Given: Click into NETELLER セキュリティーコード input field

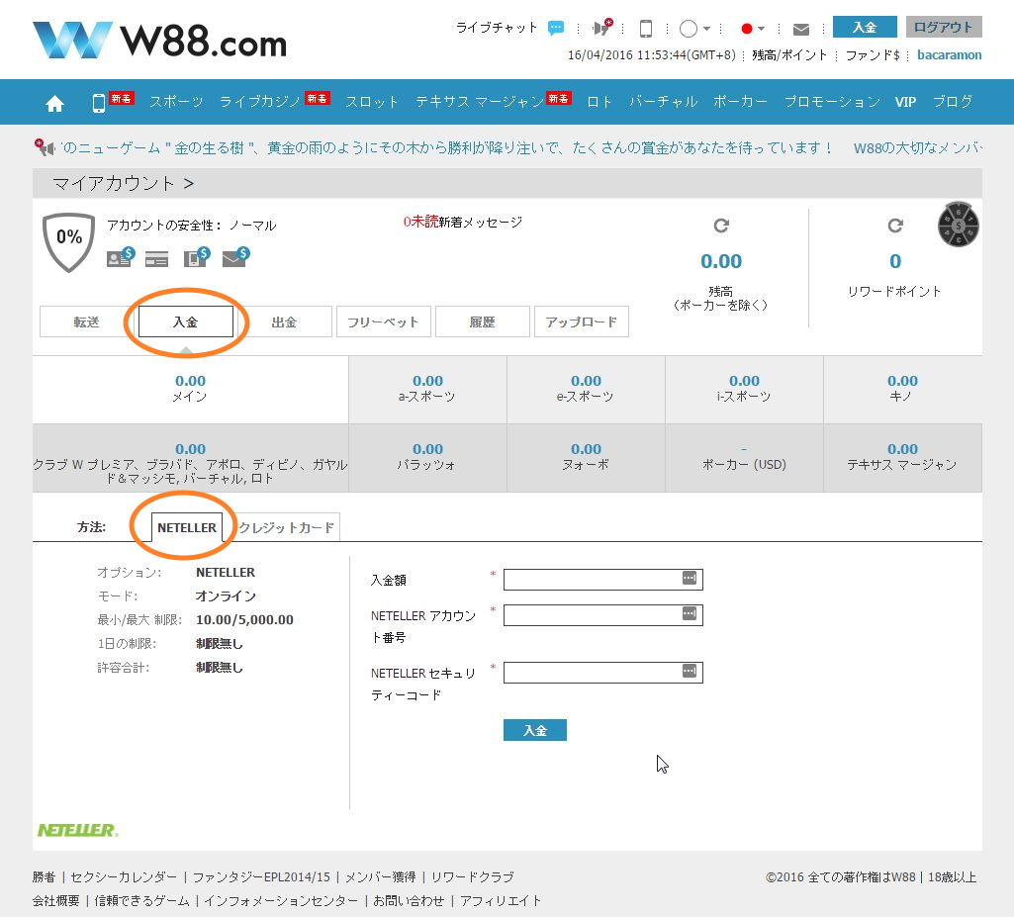Looking at the screenshot, I should point(602,673).
